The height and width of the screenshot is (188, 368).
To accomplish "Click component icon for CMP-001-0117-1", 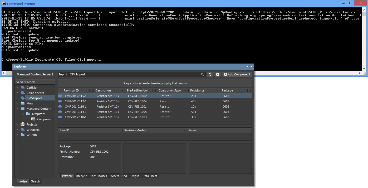I will tap(60, 101).
